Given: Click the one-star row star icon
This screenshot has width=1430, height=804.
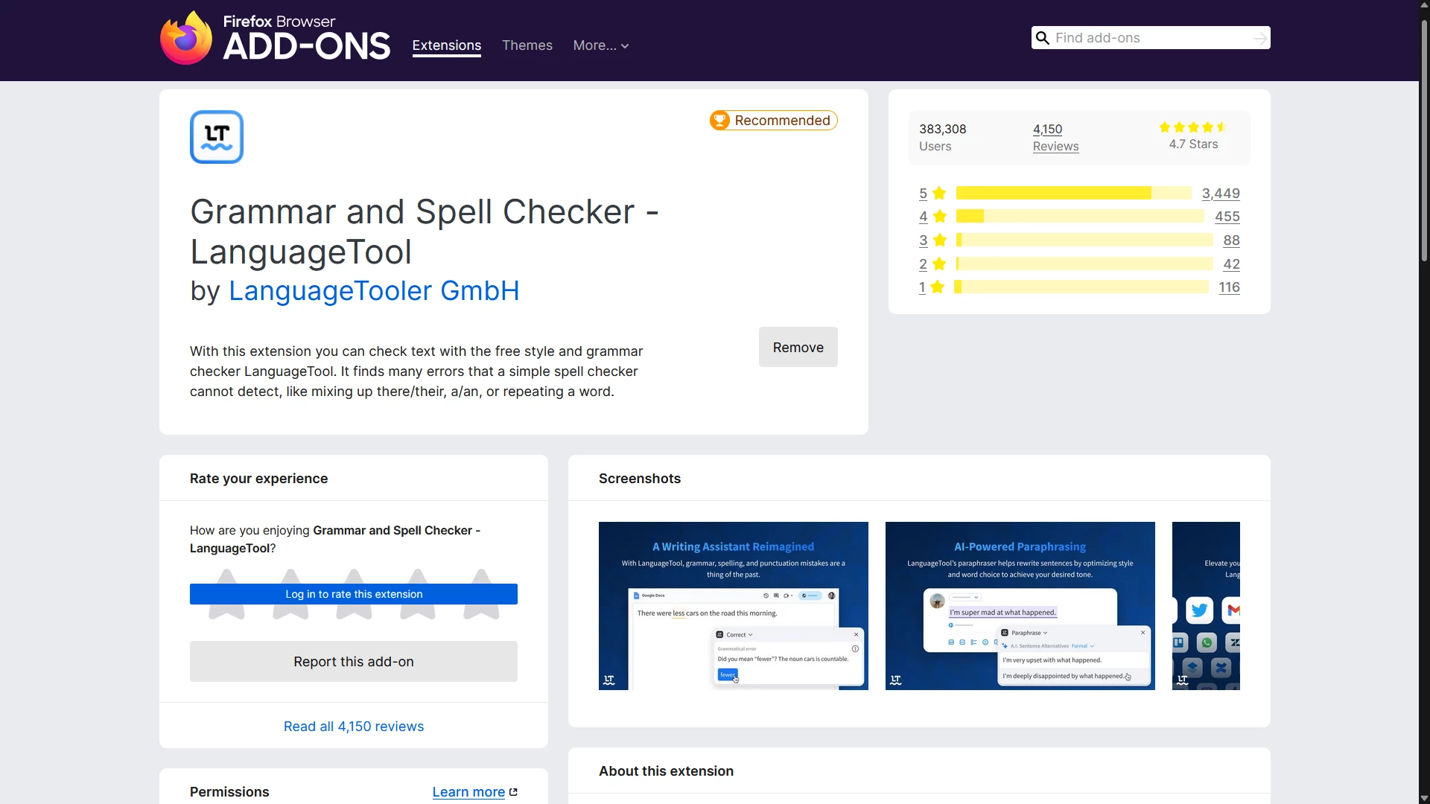Looking at the screenshot, I should pos(938,287).
